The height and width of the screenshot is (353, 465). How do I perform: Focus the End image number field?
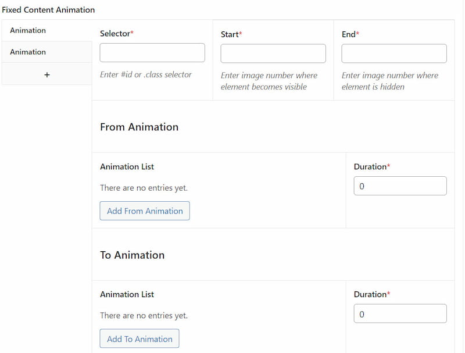pos(394,54)
